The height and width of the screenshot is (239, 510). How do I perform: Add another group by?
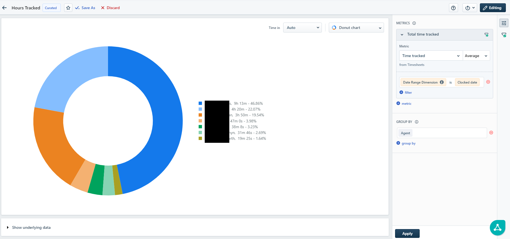point(406,143)
